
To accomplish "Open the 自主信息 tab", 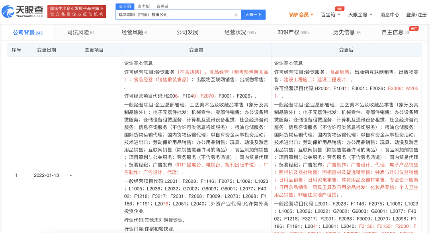I will [395, 32].
